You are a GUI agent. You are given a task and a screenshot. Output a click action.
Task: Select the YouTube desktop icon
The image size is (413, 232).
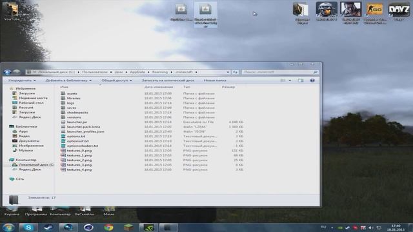[12, 12]
